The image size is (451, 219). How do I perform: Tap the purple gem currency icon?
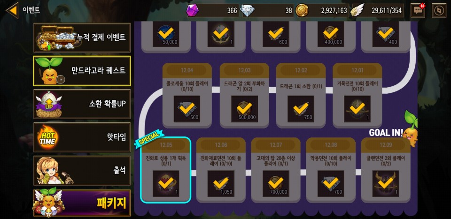click(193, 11)
